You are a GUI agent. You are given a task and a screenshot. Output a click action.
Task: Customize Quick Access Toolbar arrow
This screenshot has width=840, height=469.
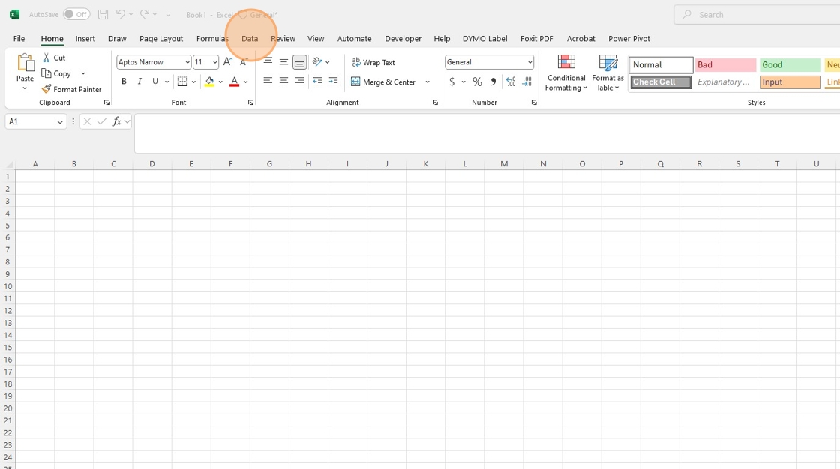(x=168, y=14)
